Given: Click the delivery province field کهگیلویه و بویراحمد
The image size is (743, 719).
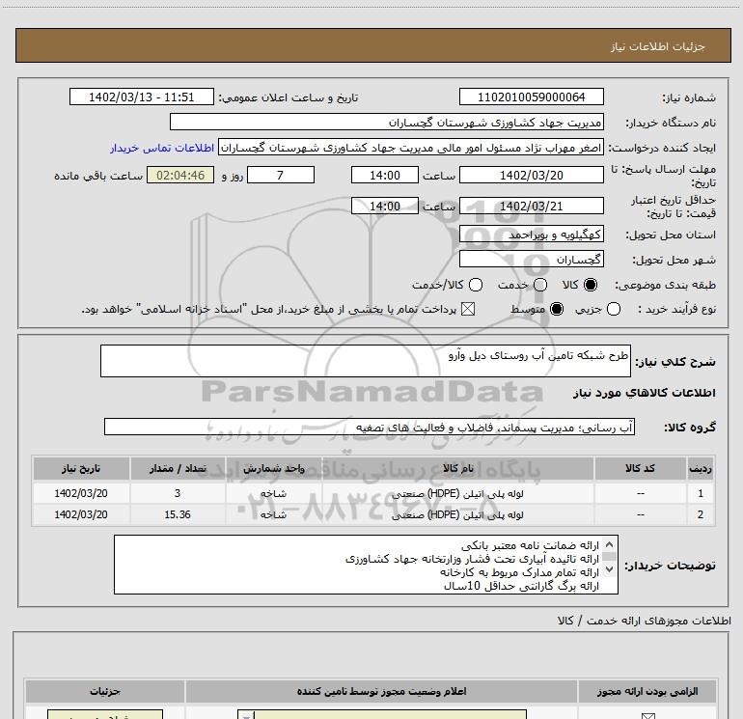Looking at the screenshot, I should click(531, 235).
